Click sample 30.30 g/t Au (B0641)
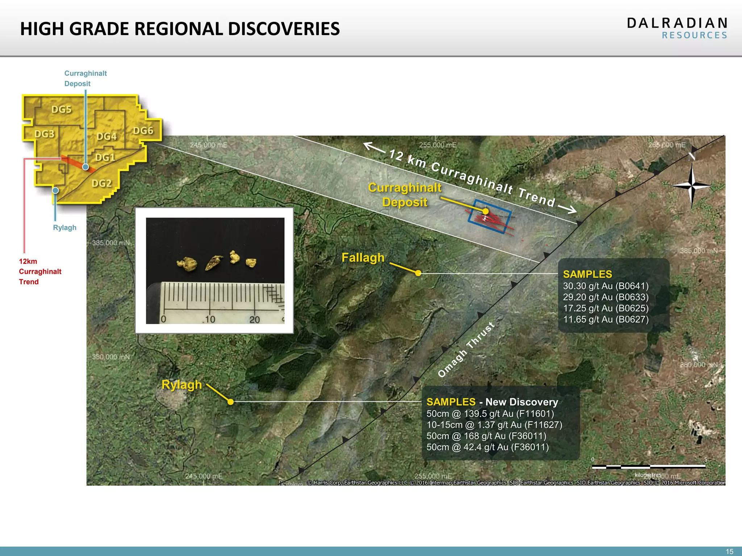 606,286
